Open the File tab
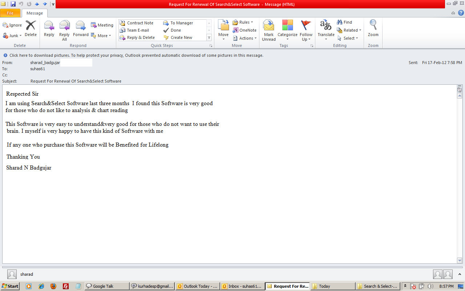 point(10,13)
